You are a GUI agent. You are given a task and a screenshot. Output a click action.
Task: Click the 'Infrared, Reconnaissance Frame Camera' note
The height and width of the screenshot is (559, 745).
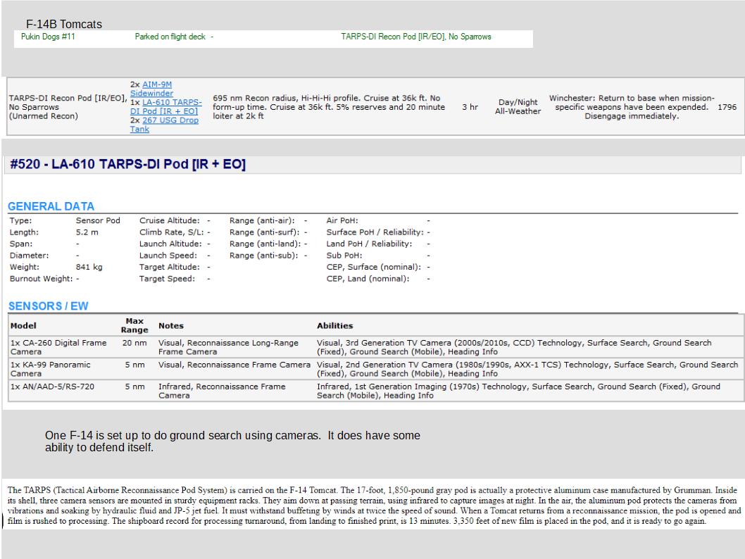pyautogui.click(x=222, y=391)
